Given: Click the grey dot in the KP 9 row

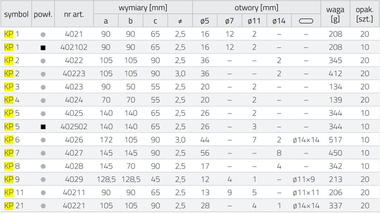Looking at the screenshot, I should (x=43, y=180).
